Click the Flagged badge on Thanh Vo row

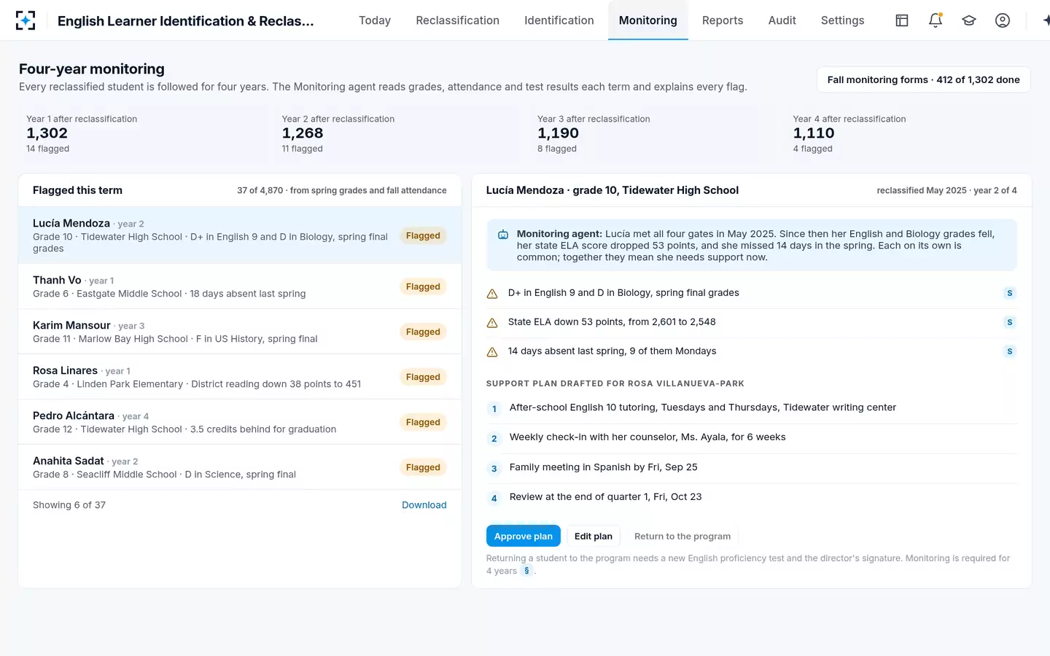[423, 286]
